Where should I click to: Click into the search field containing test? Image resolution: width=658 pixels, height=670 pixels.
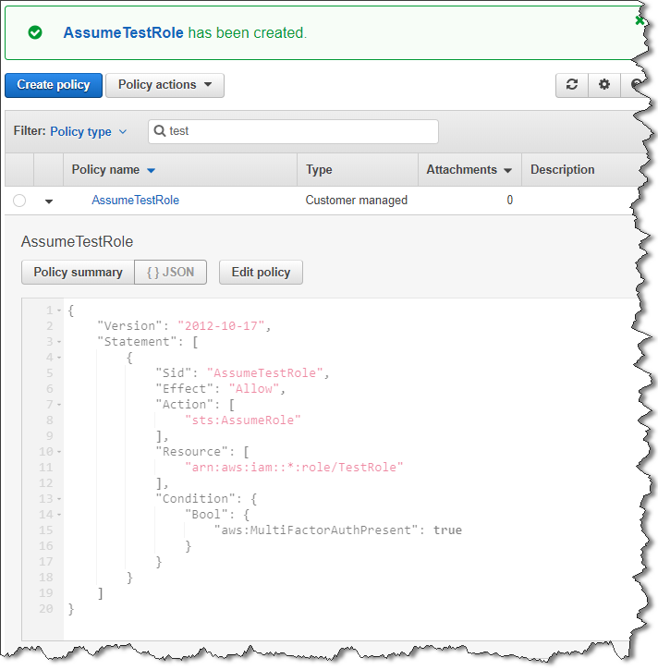(x=293, y=131)
